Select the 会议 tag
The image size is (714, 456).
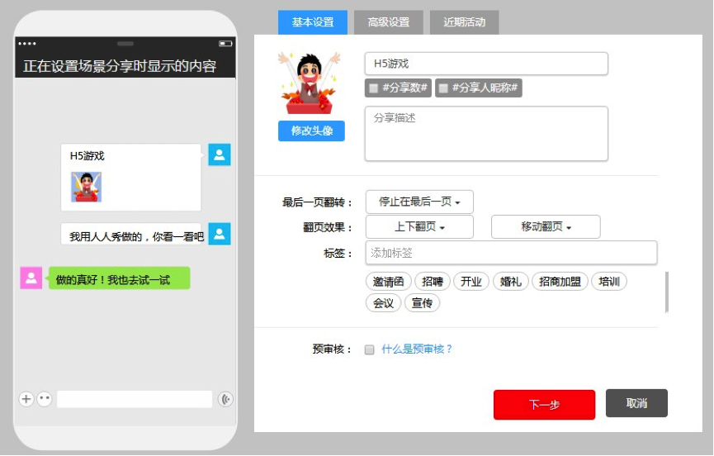pos(383,303)
